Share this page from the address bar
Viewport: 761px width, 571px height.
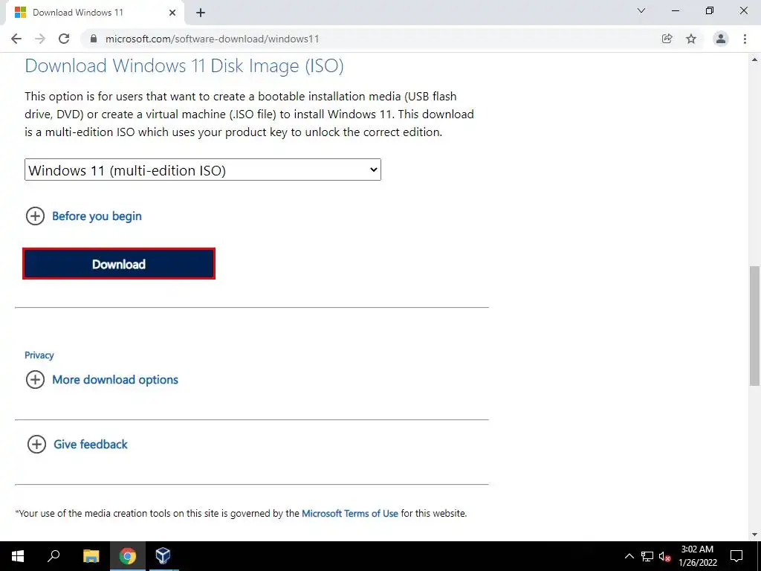tap(667, 39)
